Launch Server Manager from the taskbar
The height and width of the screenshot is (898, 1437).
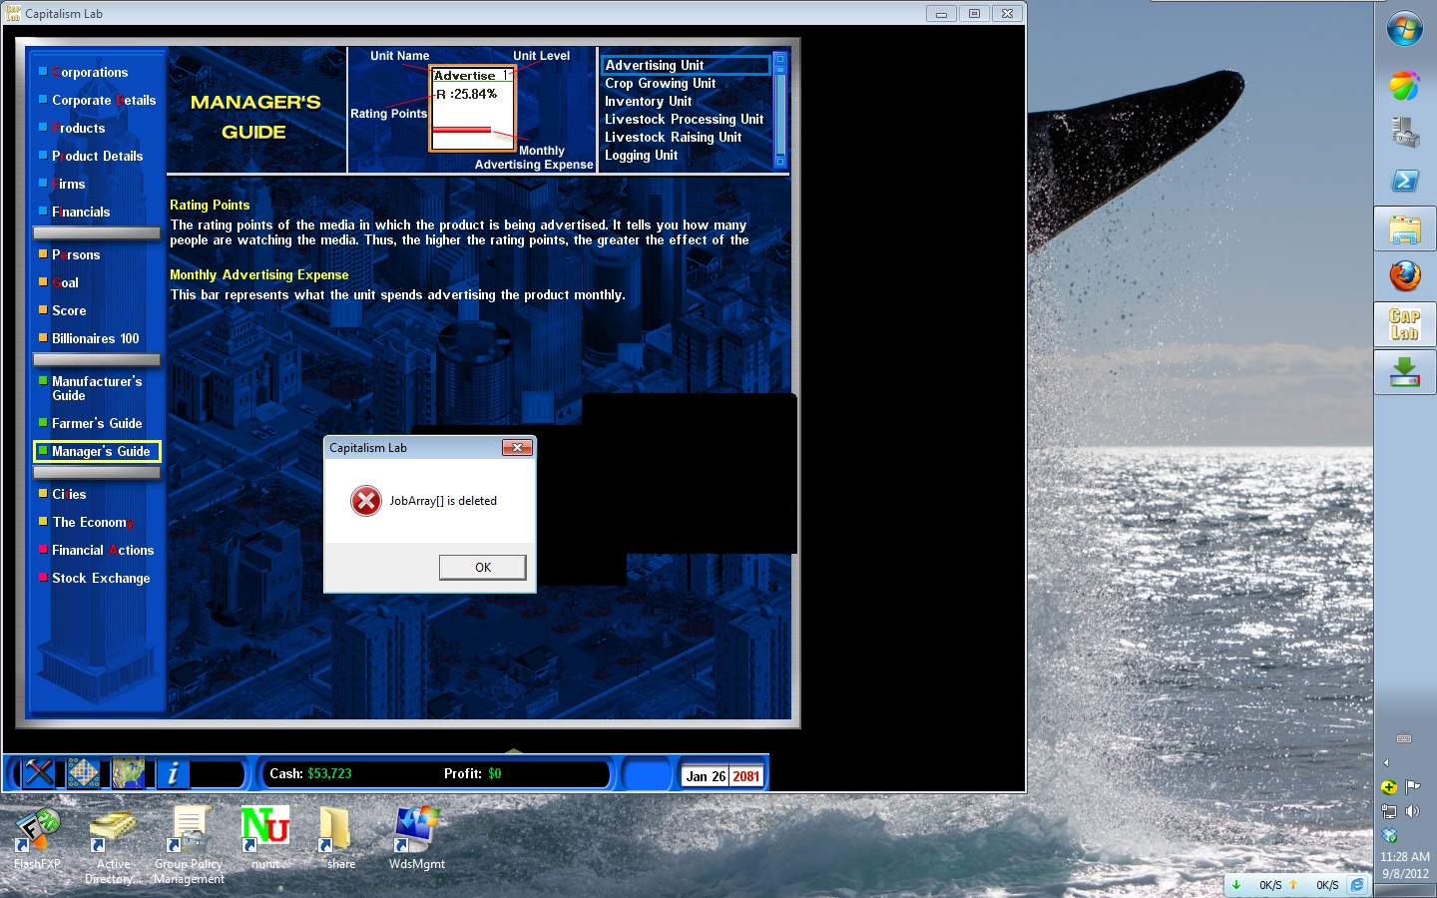click(x=1405, y=133)
